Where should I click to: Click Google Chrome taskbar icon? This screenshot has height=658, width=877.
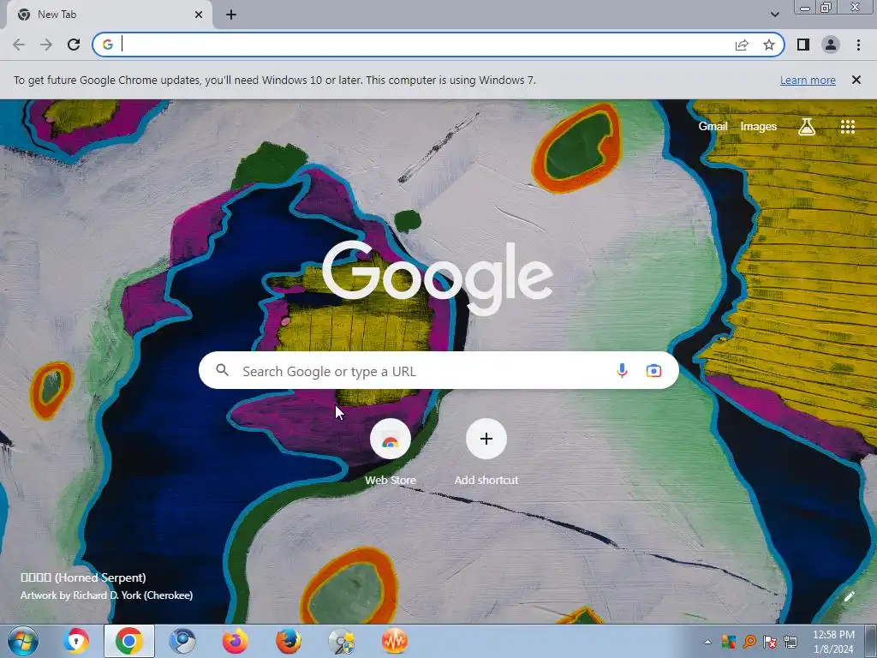point(128,641)
